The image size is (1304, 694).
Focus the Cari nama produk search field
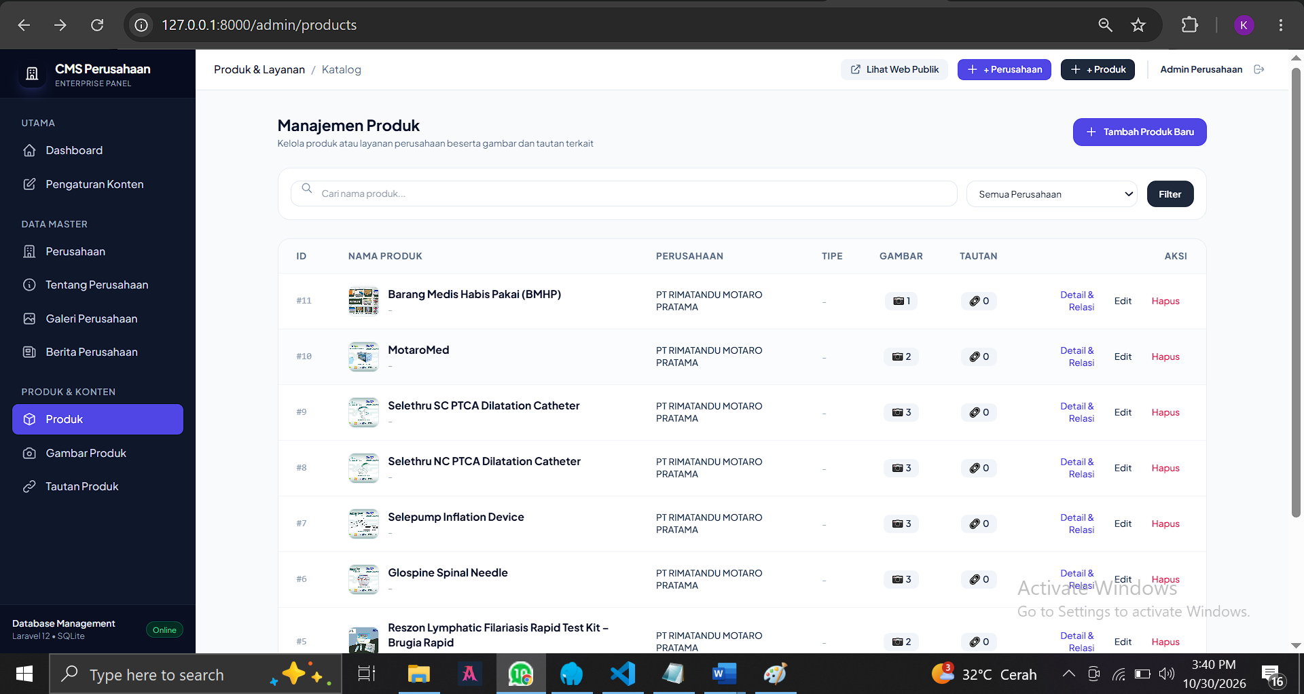[623, 194]
